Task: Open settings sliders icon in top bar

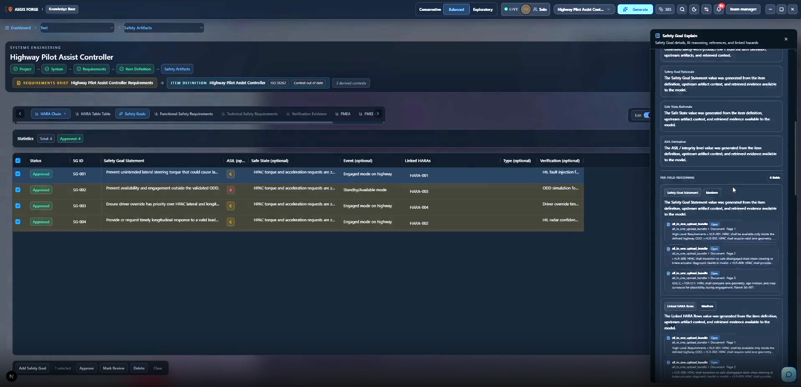Action: click(707, 9)
